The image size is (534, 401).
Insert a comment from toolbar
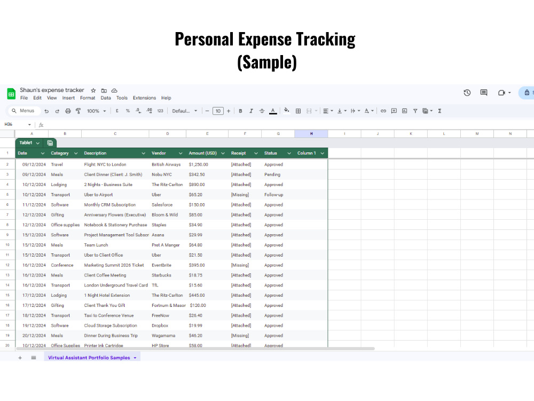[x=394, y=111]
